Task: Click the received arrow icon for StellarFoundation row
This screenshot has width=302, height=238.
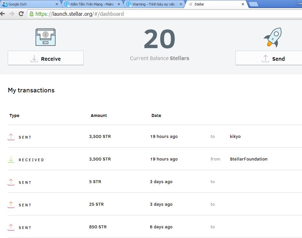Action: coord(11,160)
